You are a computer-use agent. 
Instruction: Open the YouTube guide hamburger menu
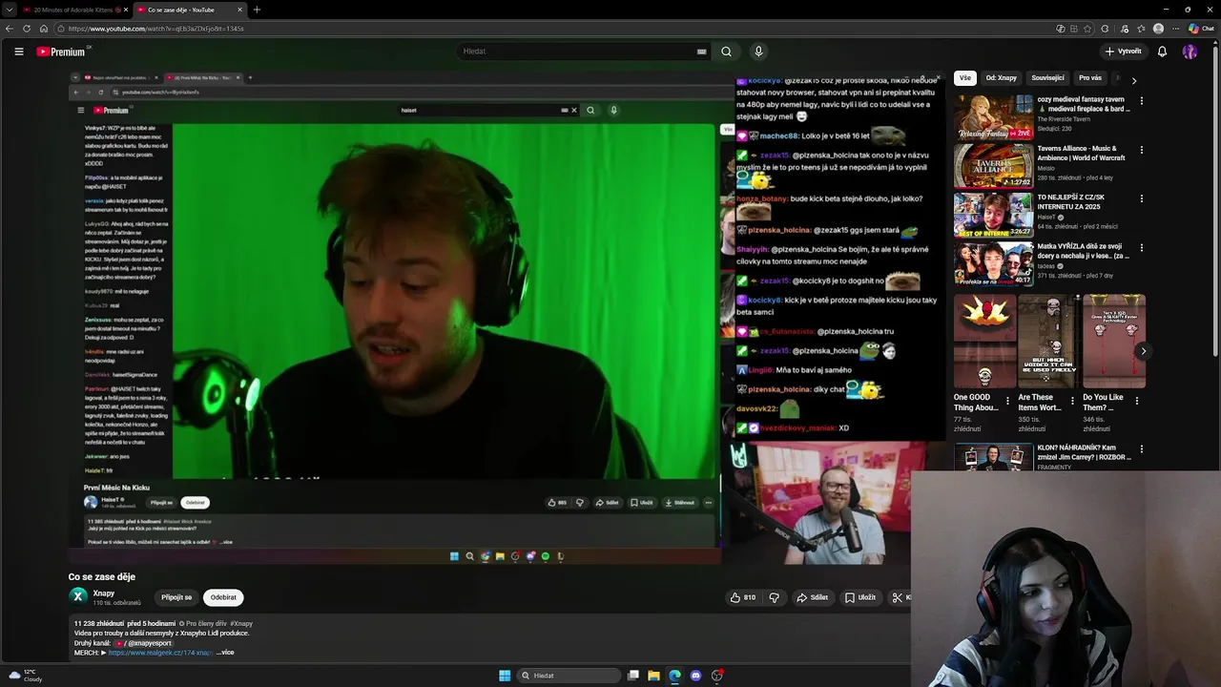click(18, 52)
